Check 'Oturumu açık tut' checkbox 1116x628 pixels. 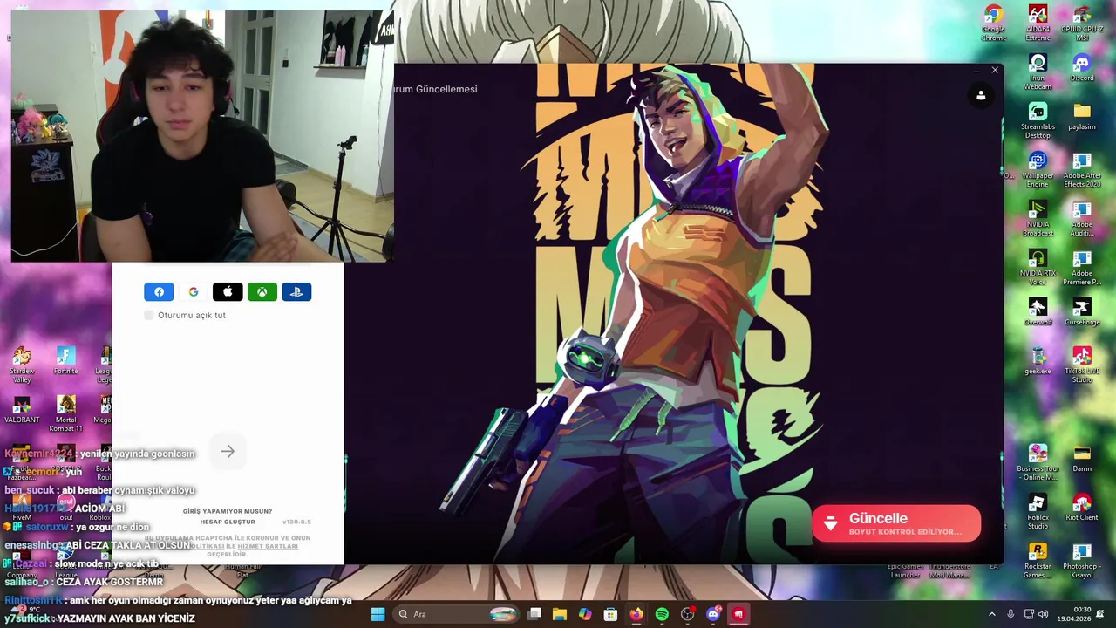[x=149, y=315]
